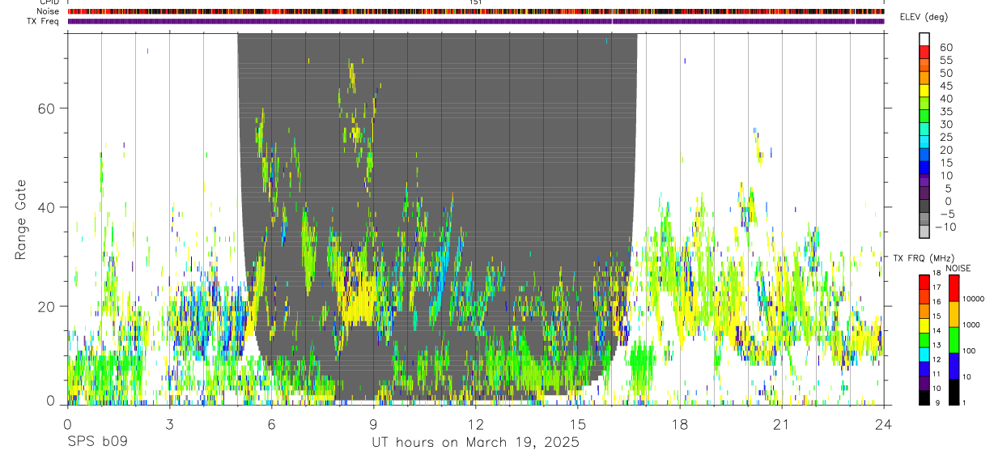Click the TX FRQ scale value '14'
The height and width of the screenshot is (459, 994).
coord(935,331)
